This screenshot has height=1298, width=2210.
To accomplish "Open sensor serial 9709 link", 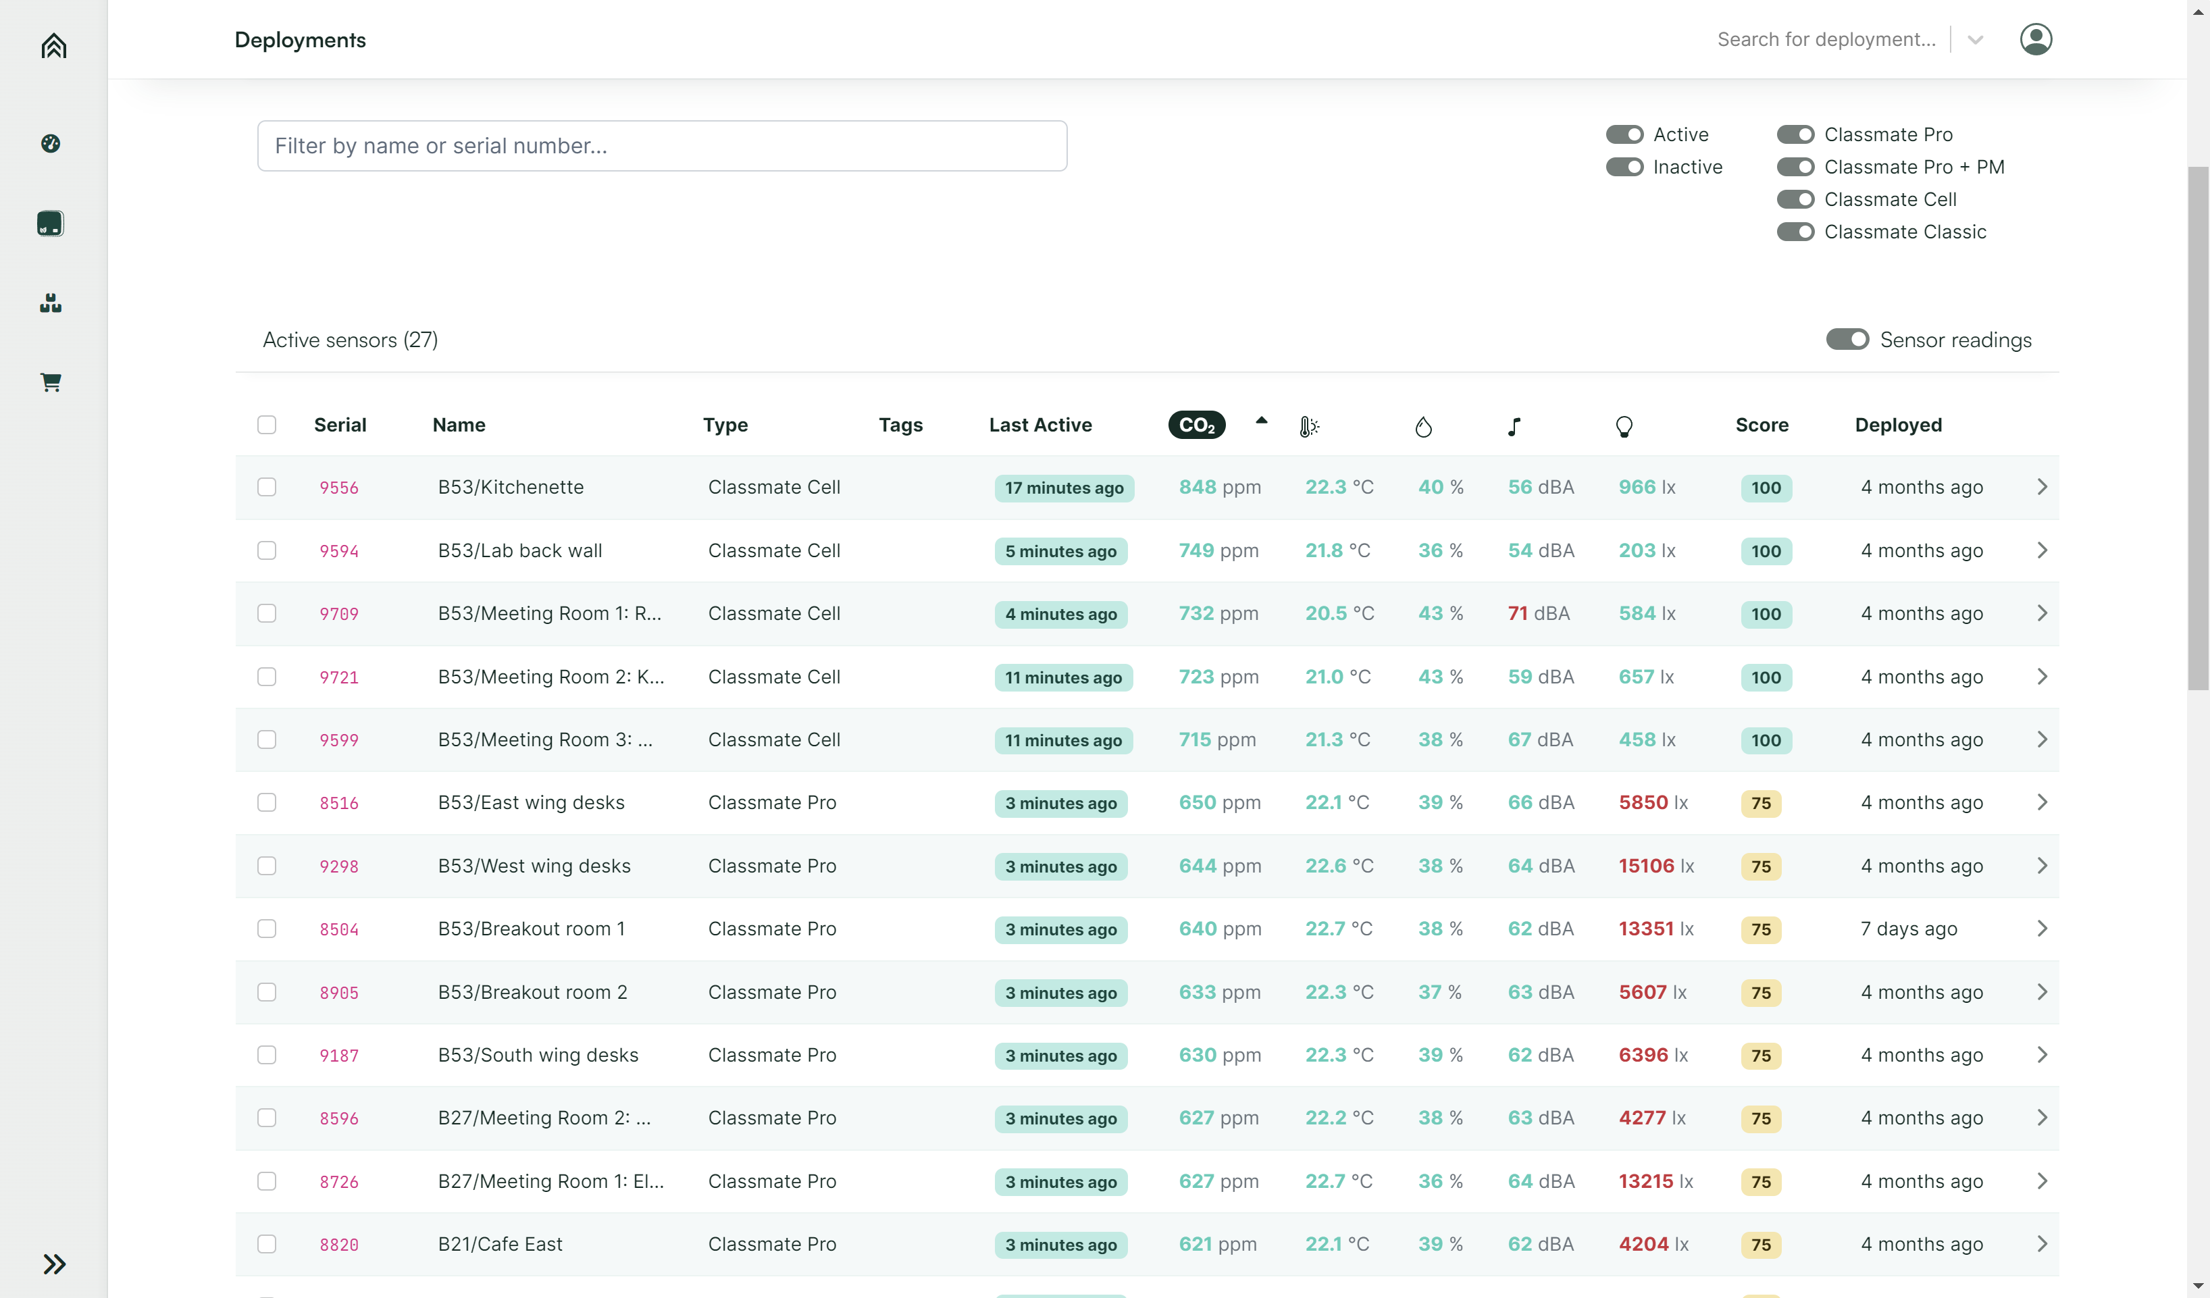I will pos(338,614).
